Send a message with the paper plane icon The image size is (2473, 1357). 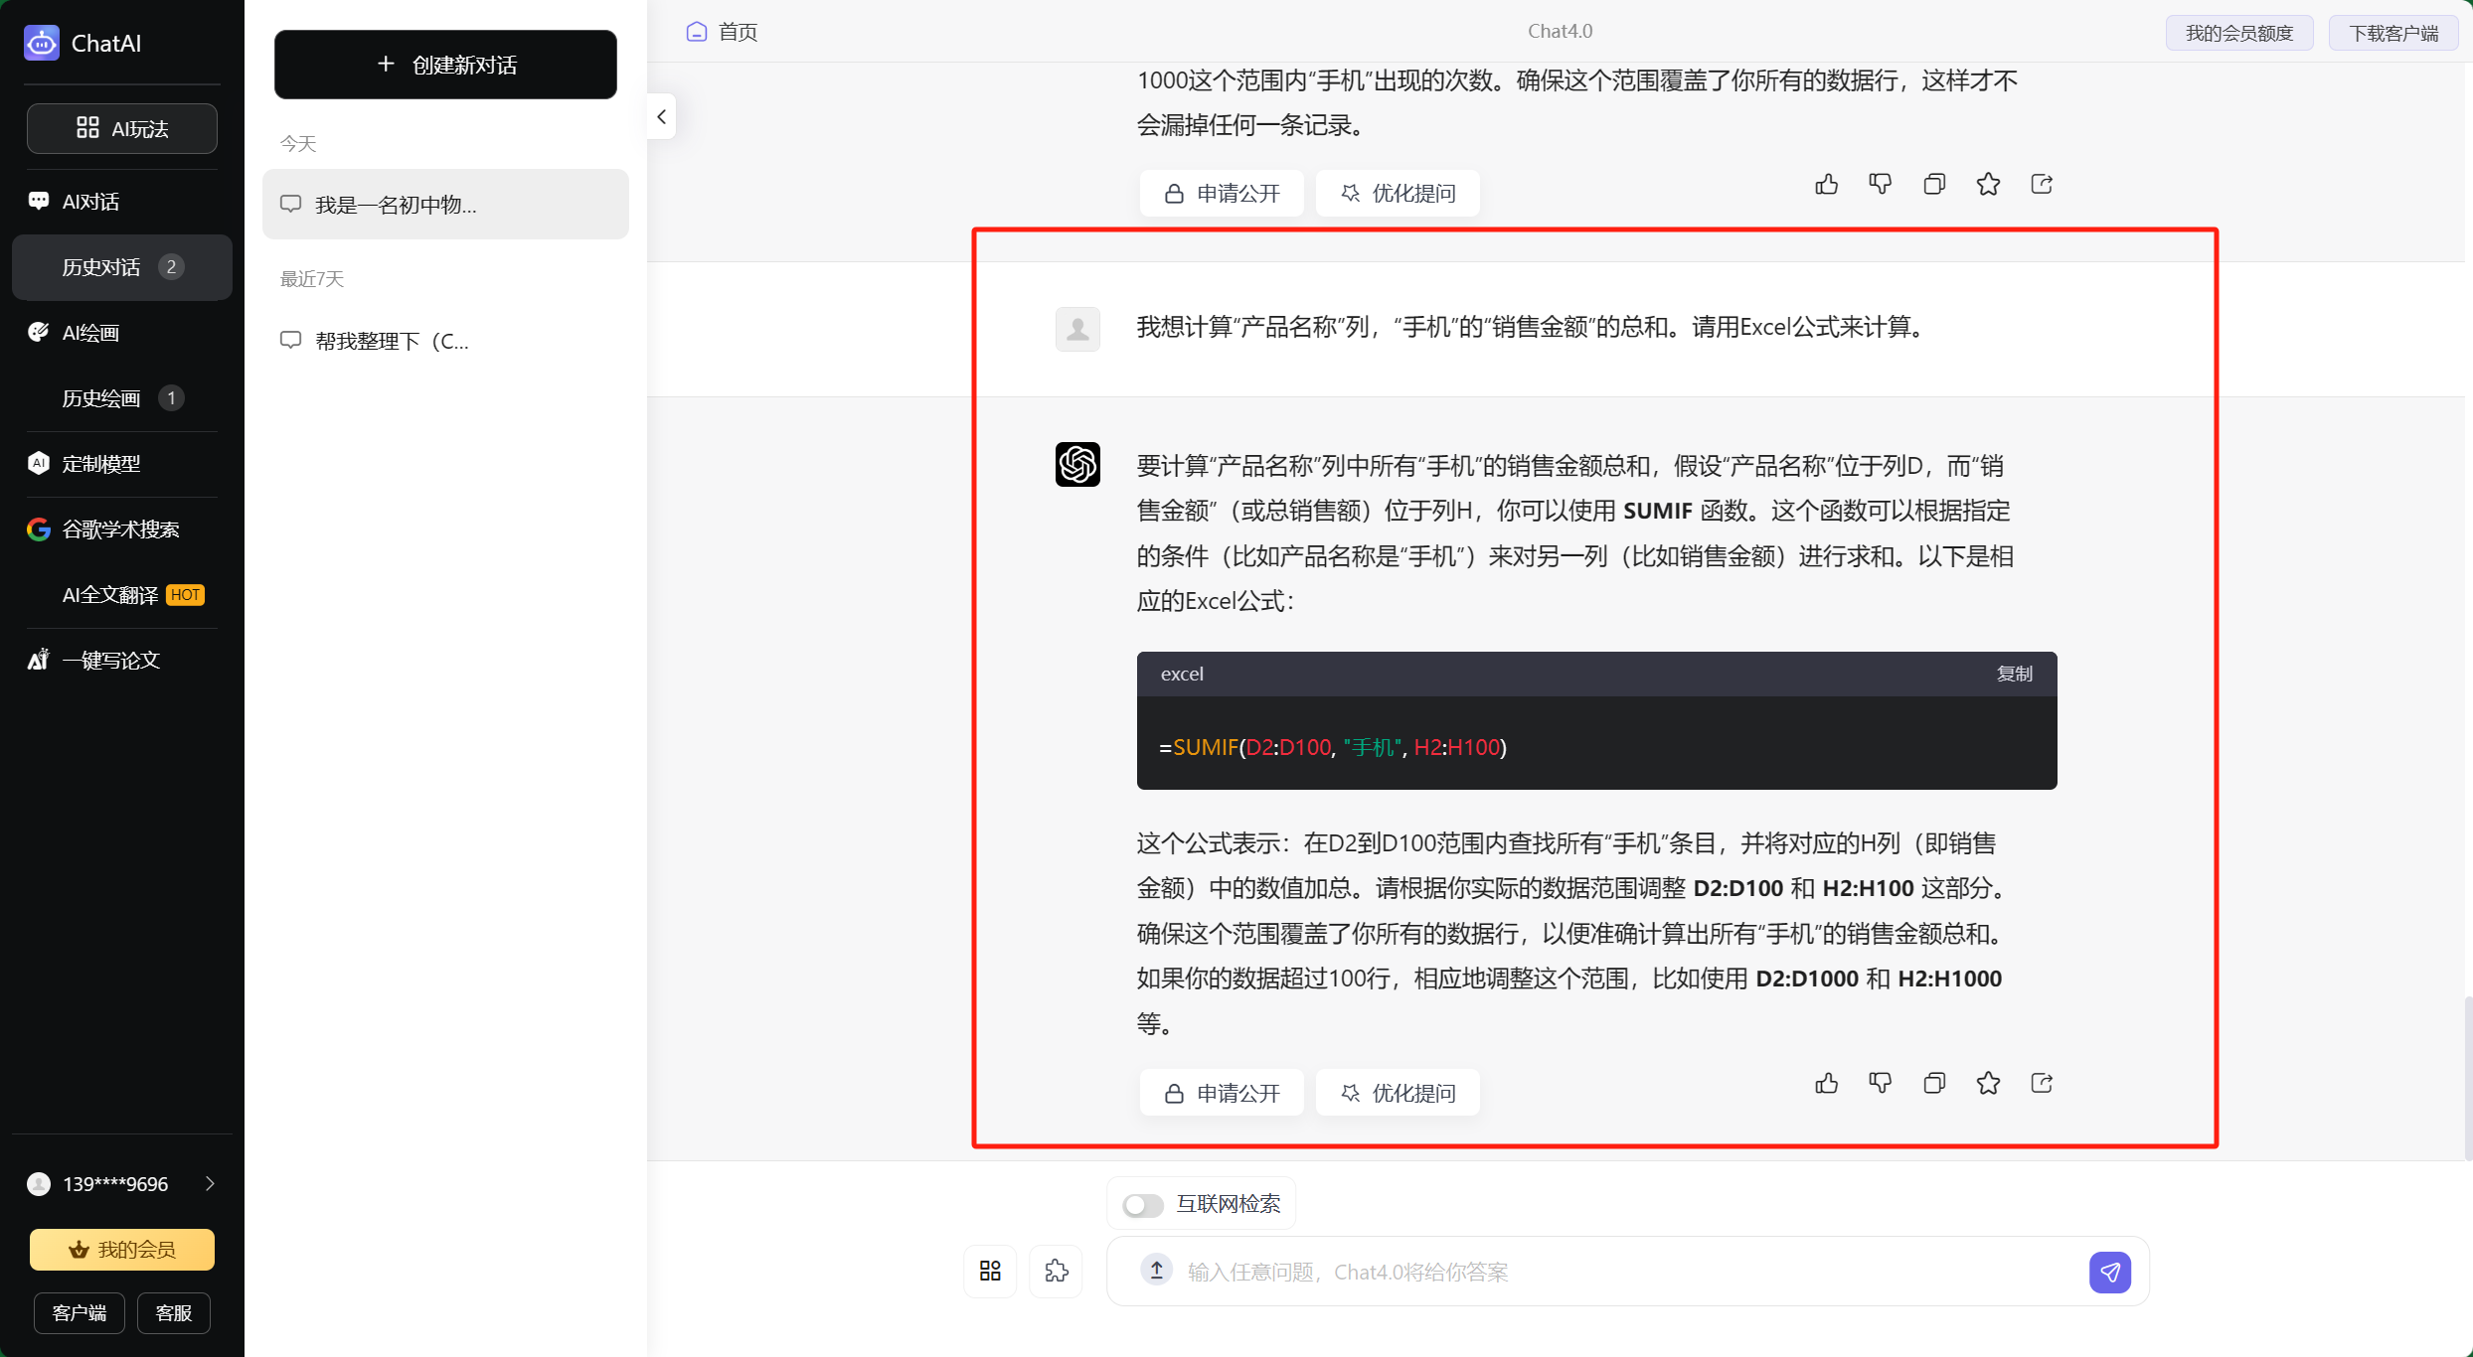(2111, 1272)
